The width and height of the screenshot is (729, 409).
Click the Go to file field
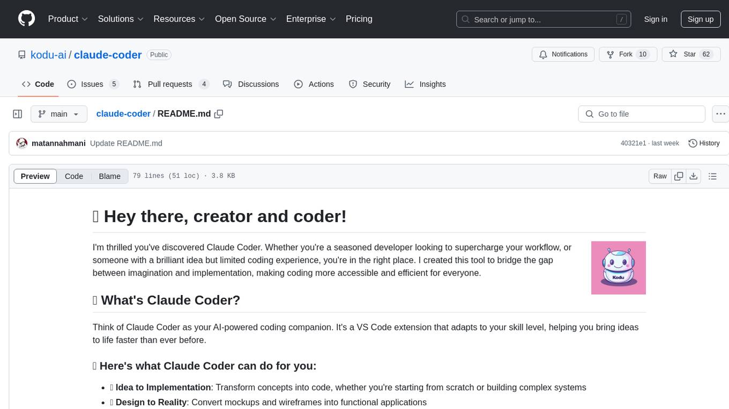642,114
